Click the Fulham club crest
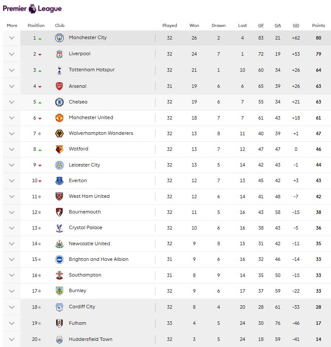The width and height of the screenshot is (331, 347). click(59, 324)
